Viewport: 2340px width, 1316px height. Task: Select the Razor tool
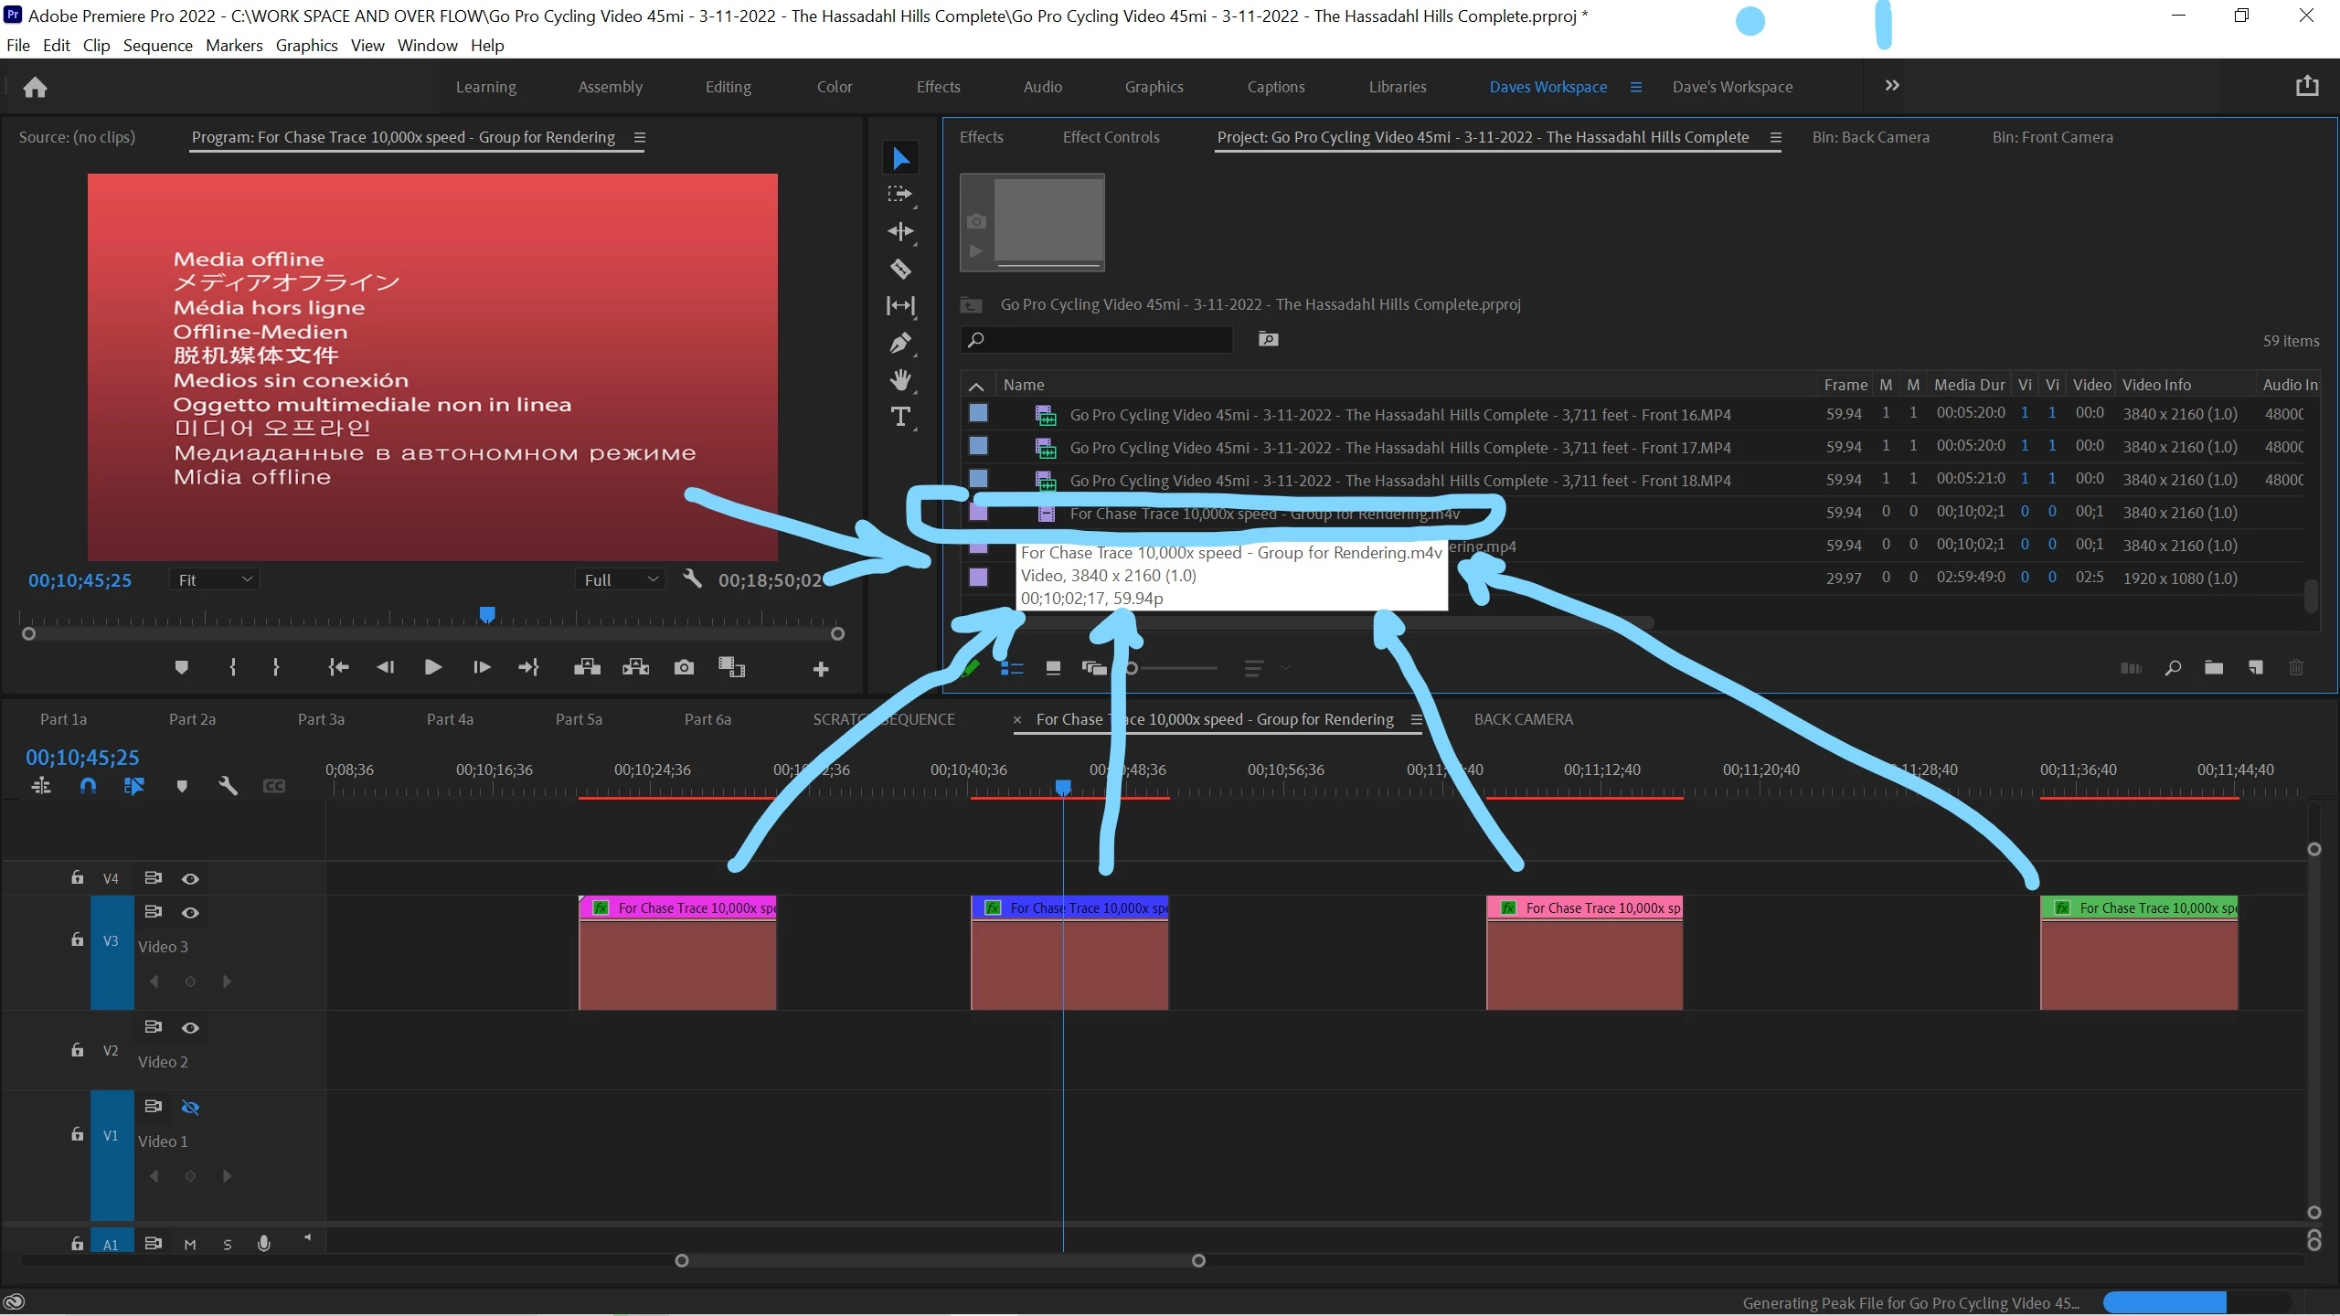900,269
